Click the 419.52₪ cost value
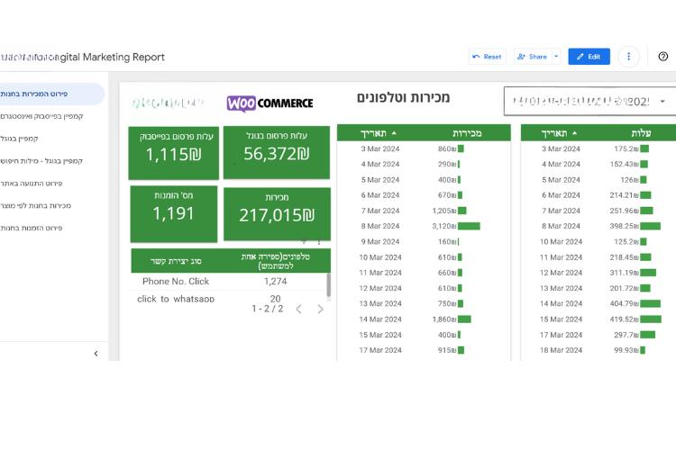The height and width of the screenshot is (450, 676). [x=624, y=319]
